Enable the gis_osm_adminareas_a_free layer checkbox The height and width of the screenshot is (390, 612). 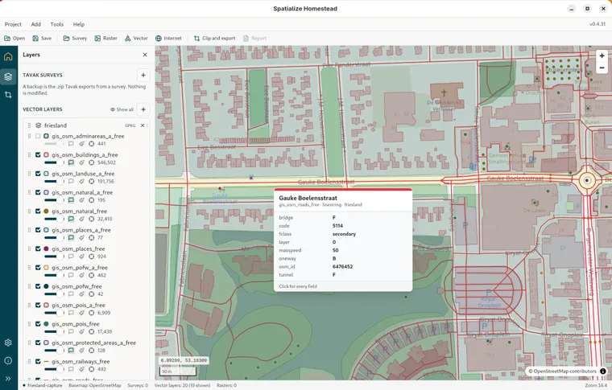[38, 136]
